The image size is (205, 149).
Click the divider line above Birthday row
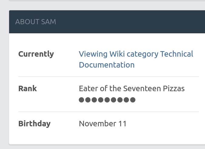click(109, 112)
